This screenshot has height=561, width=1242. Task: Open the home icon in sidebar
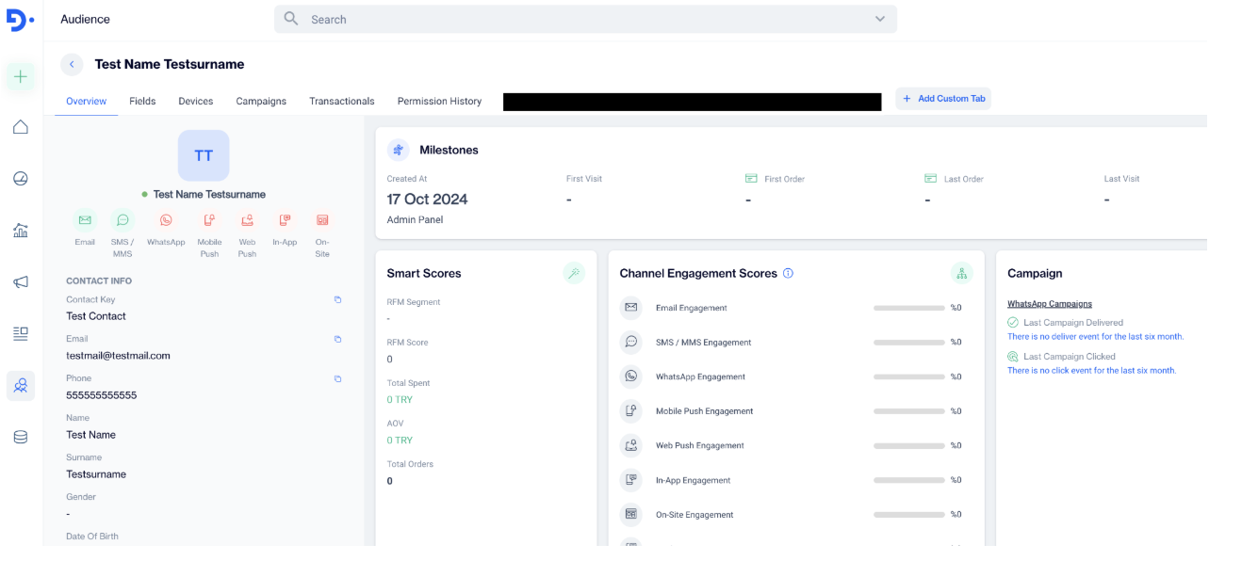coord(21,127)
